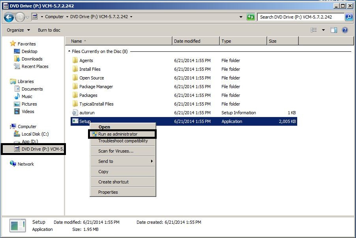Expand the view options dropdown arrow
The width and height of the screenshot is (356, 238).
pos(323,30)
